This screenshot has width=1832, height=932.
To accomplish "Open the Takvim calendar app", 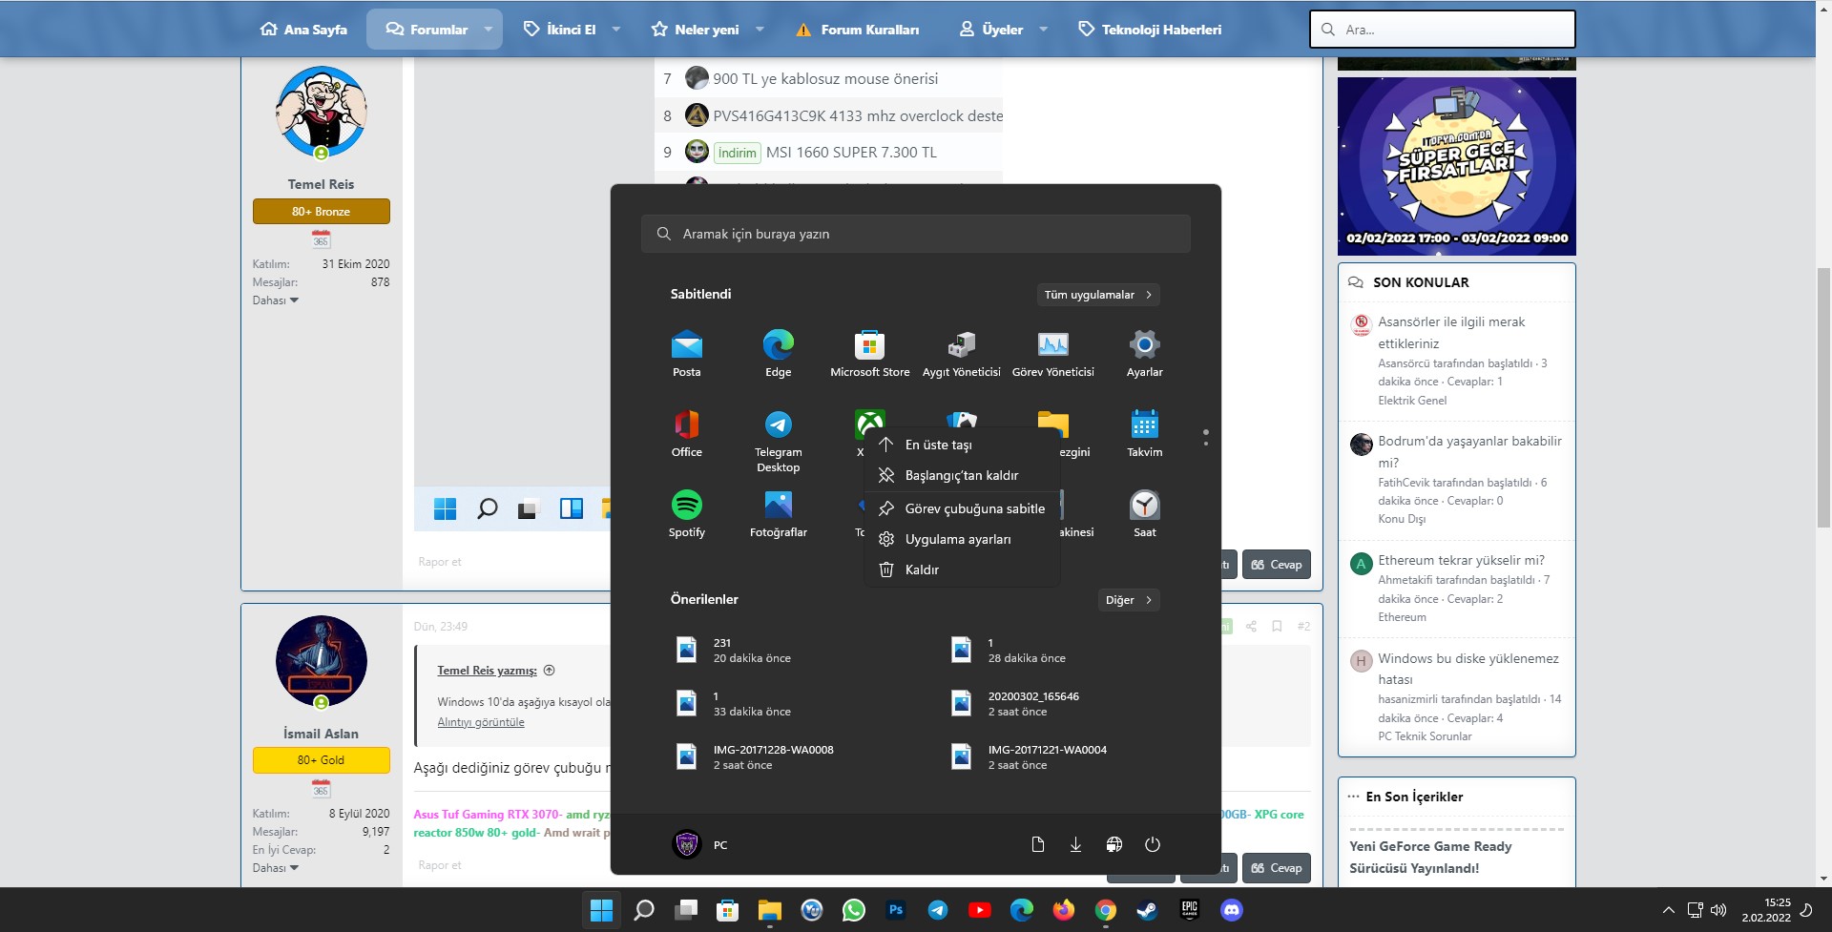I will [x=1145, y=433].
